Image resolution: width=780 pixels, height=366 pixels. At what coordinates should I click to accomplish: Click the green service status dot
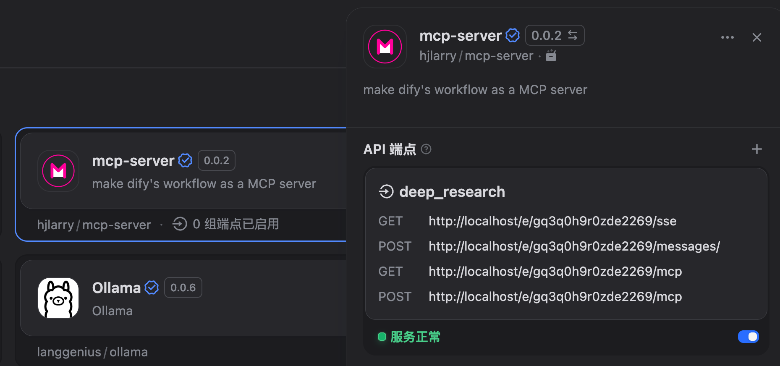click(x=382, y=337)
